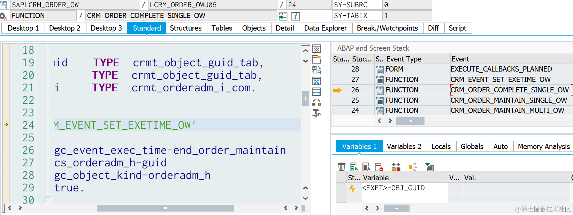Open the Break./Watchpoints tab

click(387, 28)
